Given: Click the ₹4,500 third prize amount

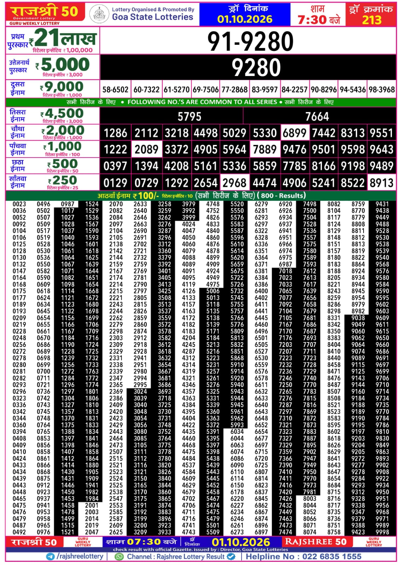Looking at the screenshot, I should (x=62, y=113).
